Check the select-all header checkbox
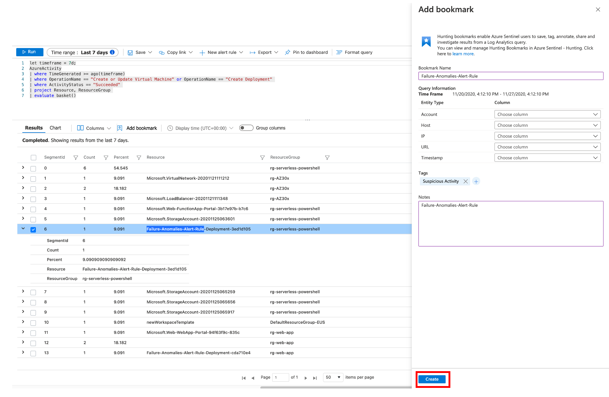Screen dimensions: 609x397 33,157
